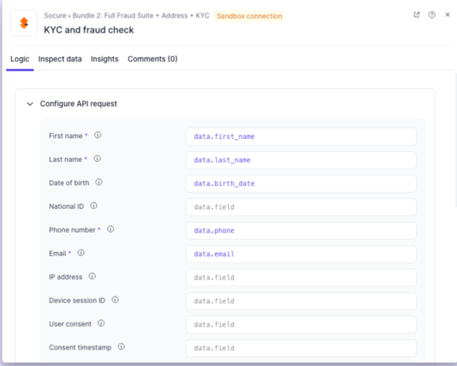Image resolution: width=457 pixels, height=366 pixels.
Task: Open the Insights tab
Action: 105,59
